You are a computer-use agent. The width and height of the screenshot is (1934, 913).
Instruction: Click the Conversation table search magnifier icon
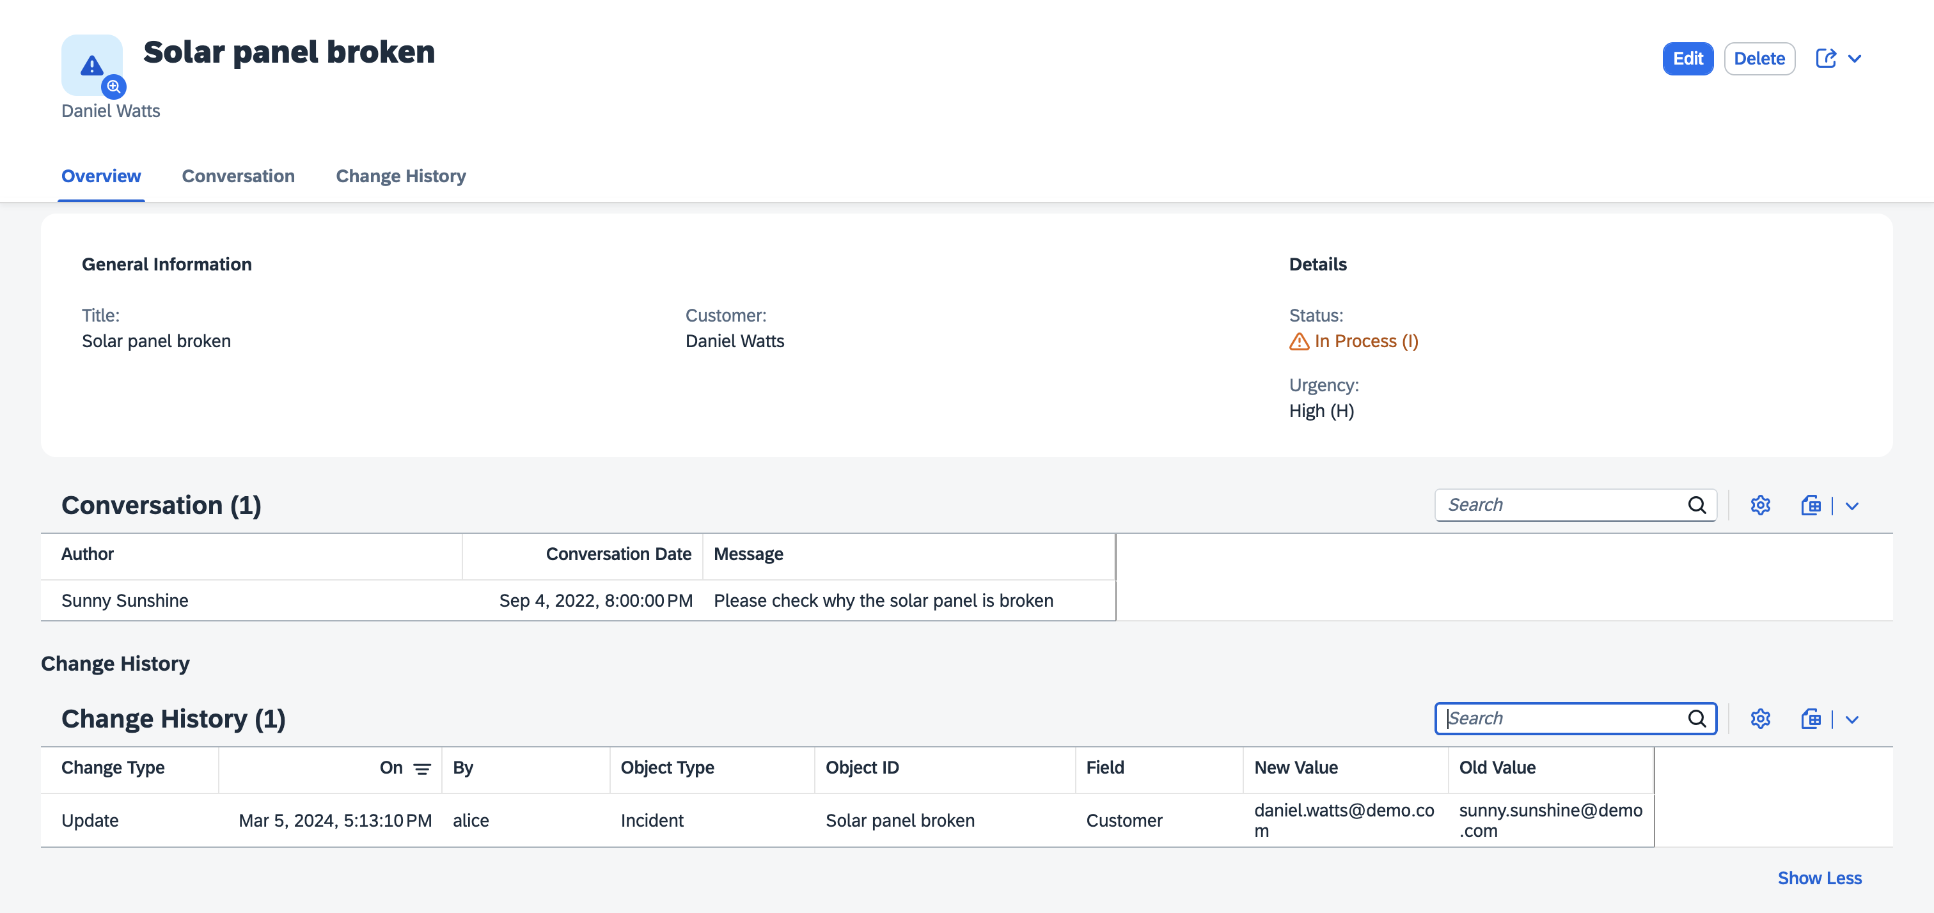pos(1697,505)
